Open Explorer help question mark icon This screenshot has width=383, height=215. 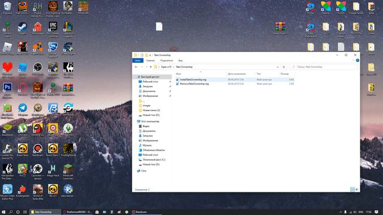tap(357, 60)
